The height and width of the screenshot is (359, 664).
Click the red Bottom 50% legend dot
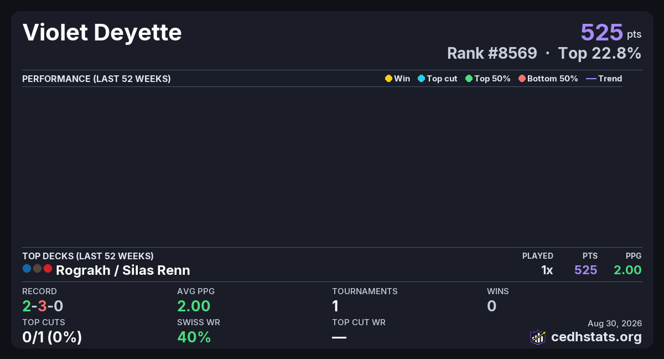coord(522,79)
